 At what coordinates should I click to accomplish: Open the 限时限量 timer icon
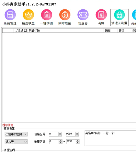[65, 15]
